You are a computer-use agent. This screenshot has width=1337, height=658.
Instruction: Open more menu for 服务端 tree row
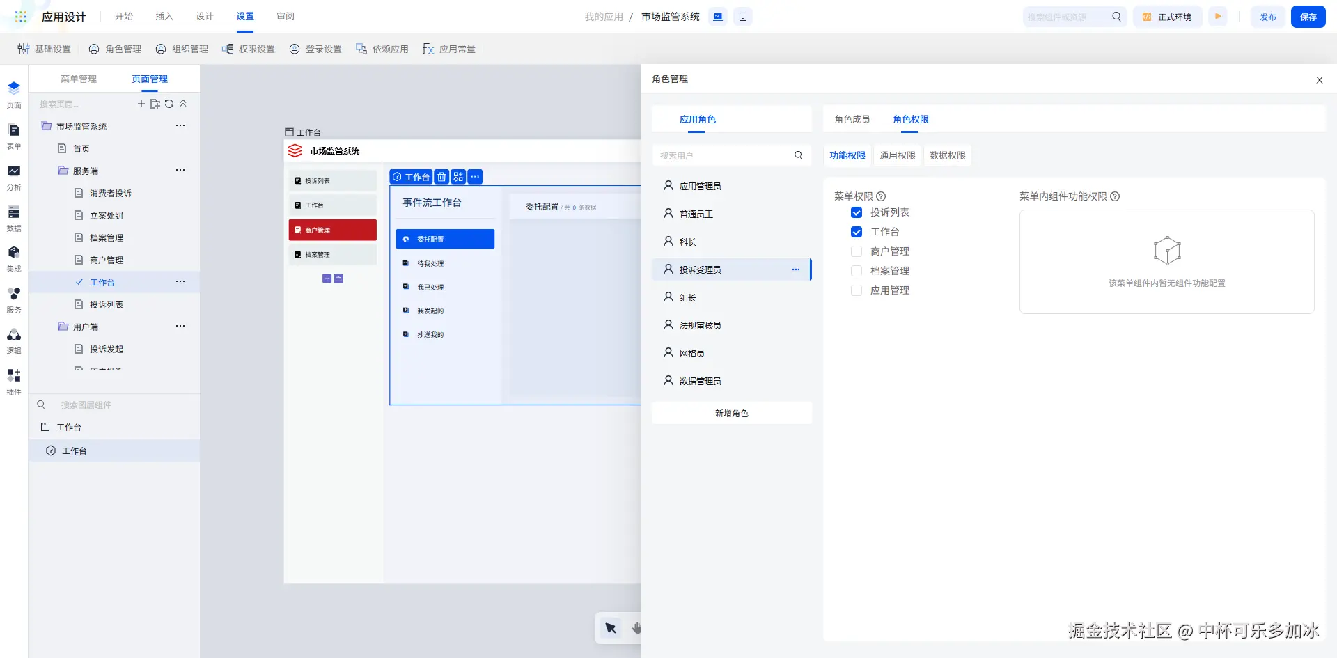(180, 170)
